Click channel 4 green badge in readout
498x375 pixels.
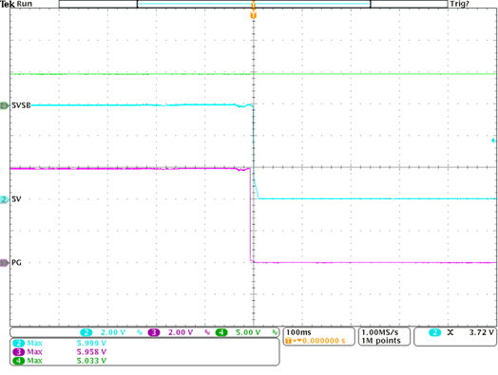click(x=221, y=332)
